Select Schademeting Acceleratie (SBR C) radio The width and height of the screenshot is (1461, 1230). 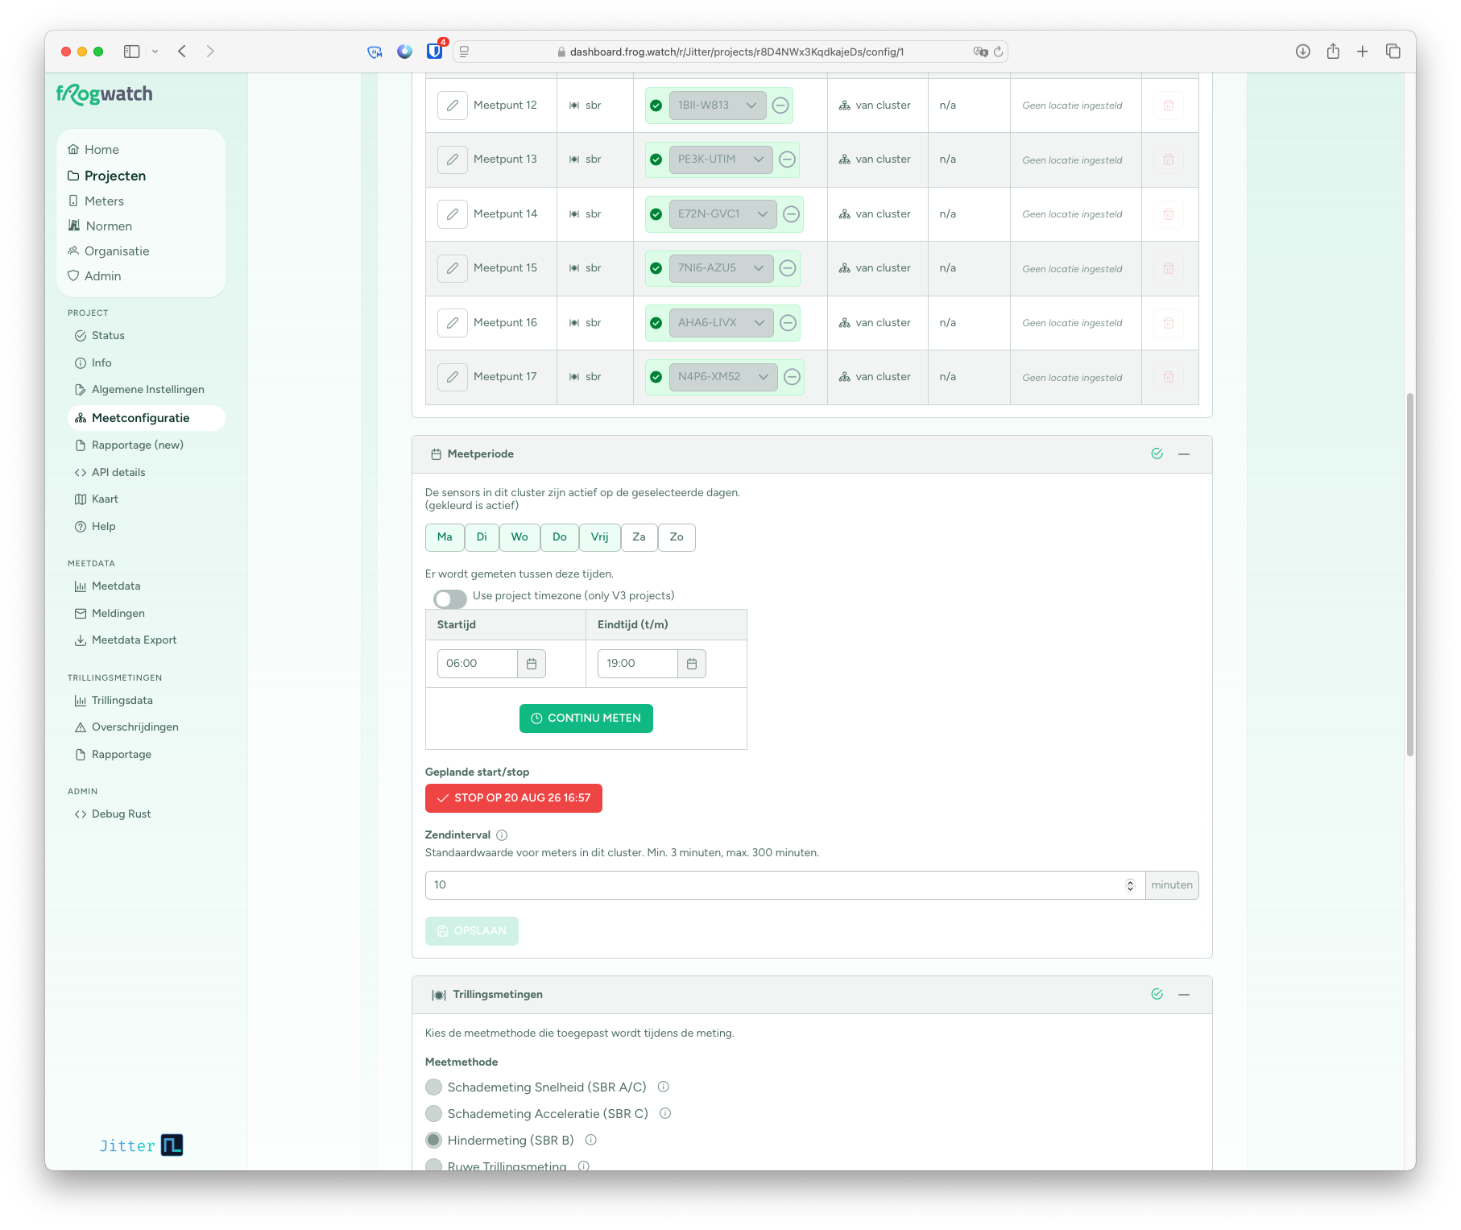point(434,1114)
